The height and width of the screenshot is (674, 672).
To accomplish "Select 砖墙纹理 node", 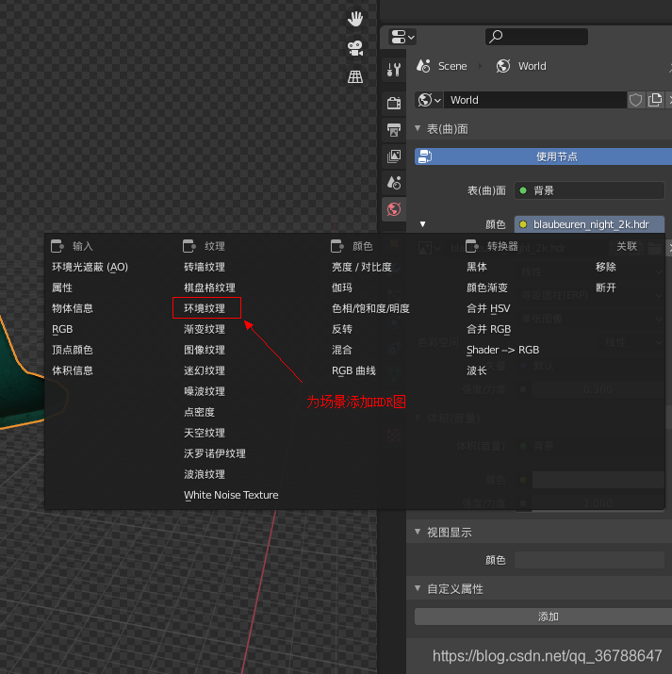I will [x=205, y=267].
